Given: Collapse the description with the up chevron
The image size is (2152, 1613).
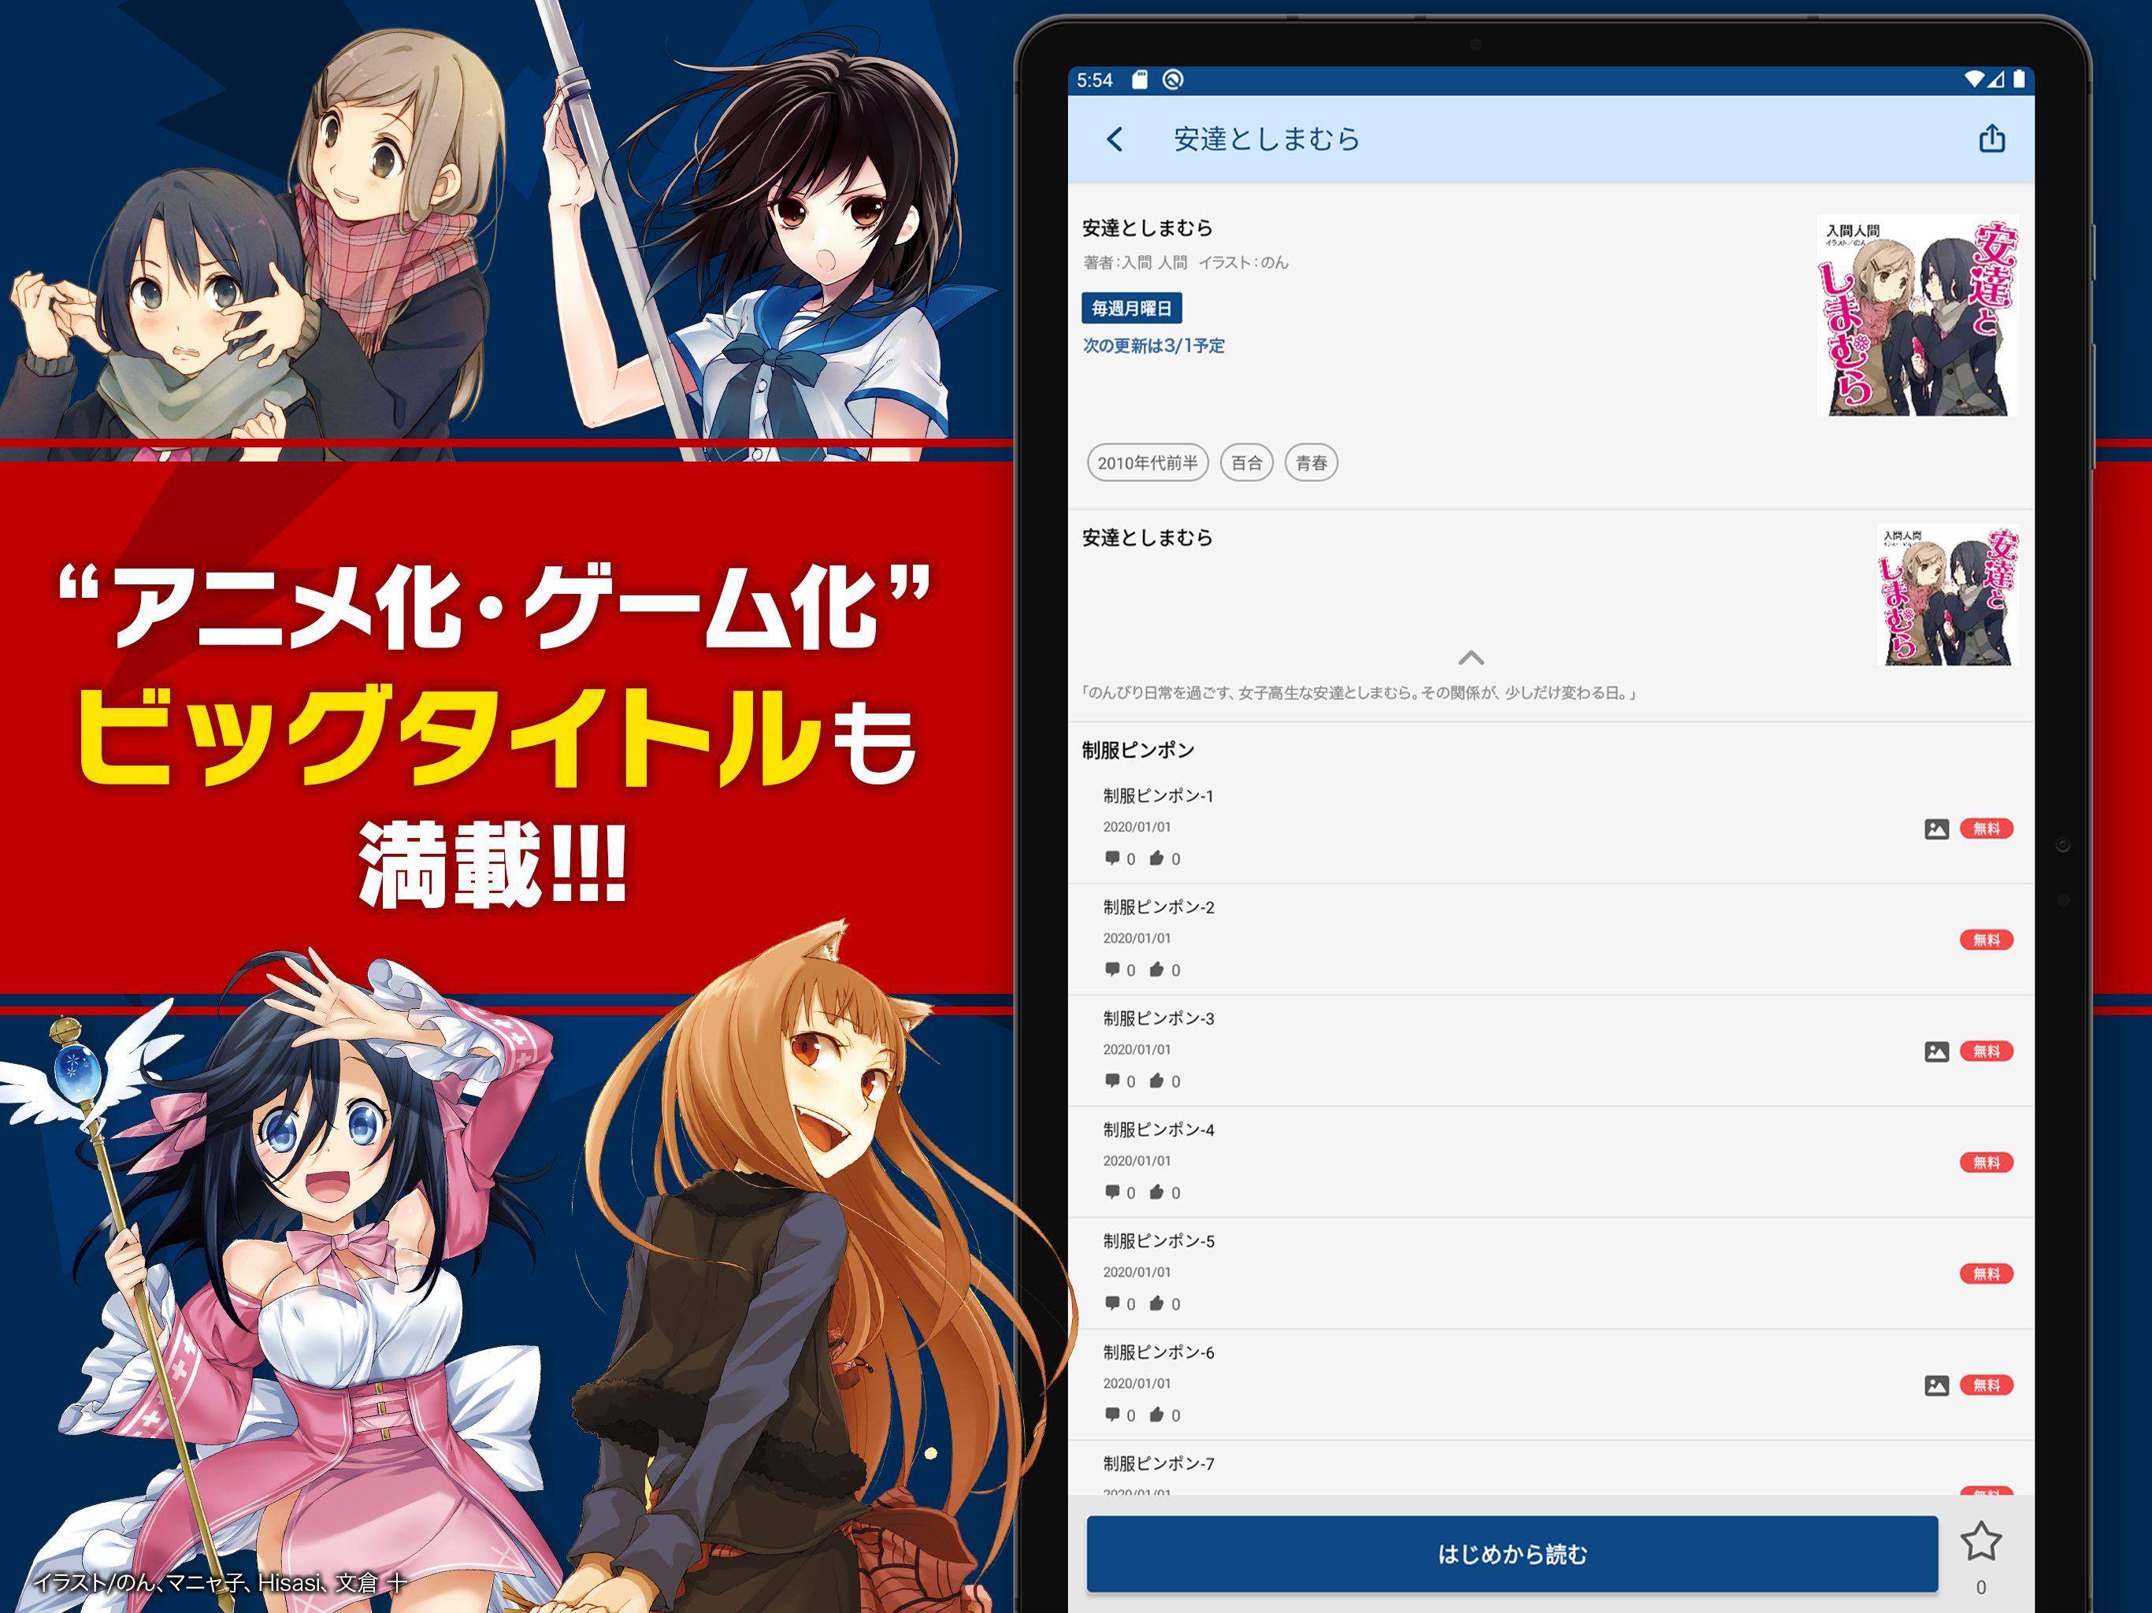Looking at the screenshot, I should pos(1471,658).
